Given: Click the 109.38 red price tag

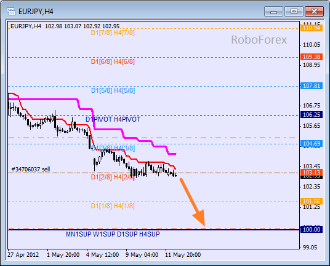Looking at the screenshot, I should coord(312,57).
